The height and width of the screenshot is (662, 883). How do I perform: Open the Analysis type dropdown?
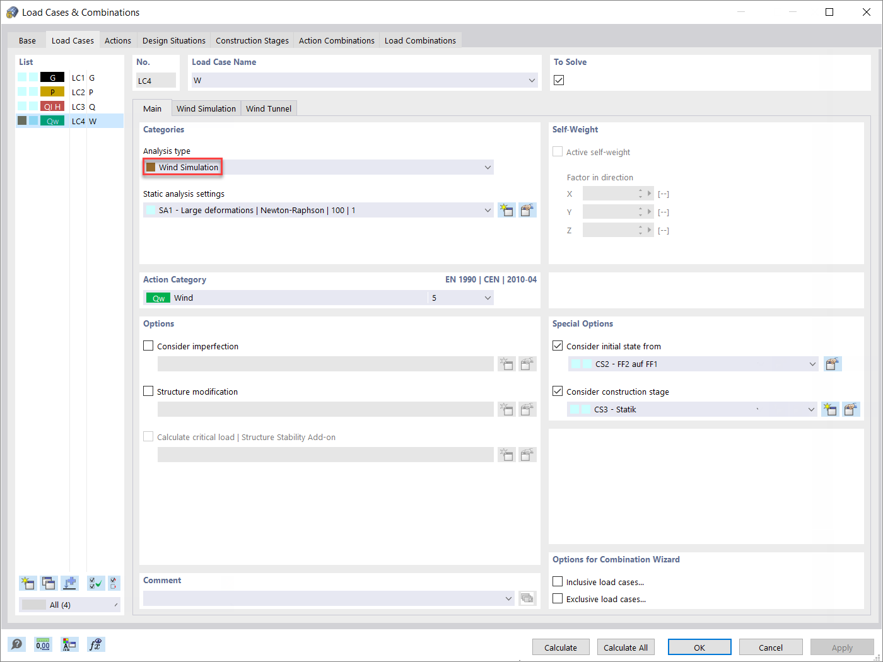coord(488,167)
